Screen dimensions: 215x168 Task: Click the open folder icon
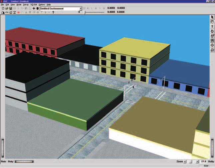pos(7,9)
